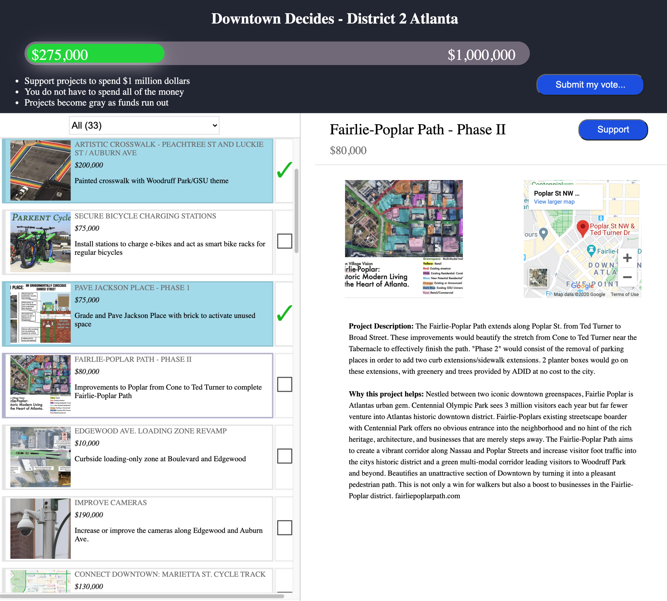The height and width of the screenshot is (601, 667).
Task: Open the Fairlie-Poplar Path list thumbnail
Action: pyautogui.click(x=40, y=385)
